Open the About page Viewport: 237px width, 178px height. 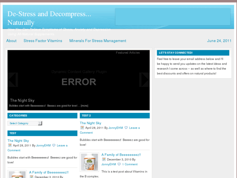[x=11, y=41]
